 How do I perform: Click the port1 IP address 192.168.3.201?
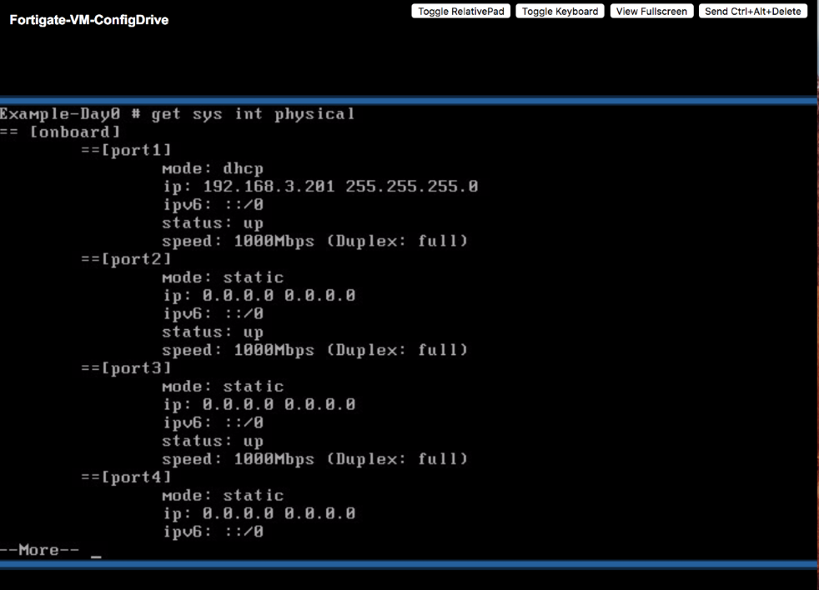[269, 187]
